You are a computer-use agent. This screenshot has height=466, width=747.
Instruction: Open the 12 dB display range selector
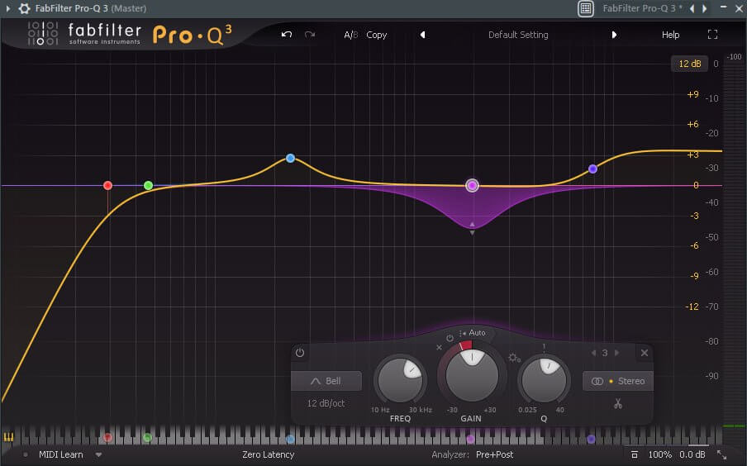689,64
